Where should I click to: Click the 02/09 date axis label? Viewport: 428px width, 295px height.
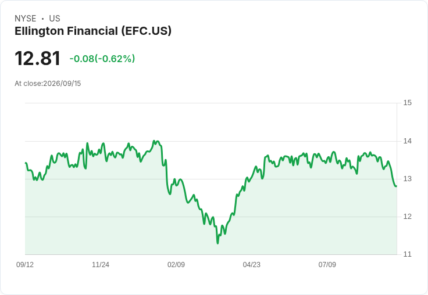click(176, 264)
